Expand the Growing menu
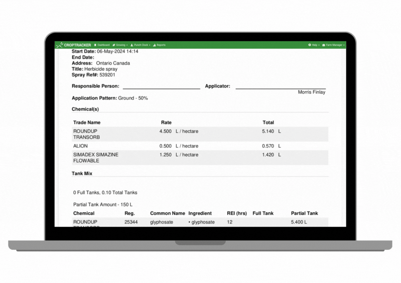The width and height of the screenshot is (401, 283). point(120,45)
